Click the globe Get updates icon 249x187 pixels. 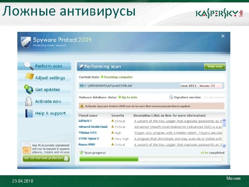click(x=29, y=89)
